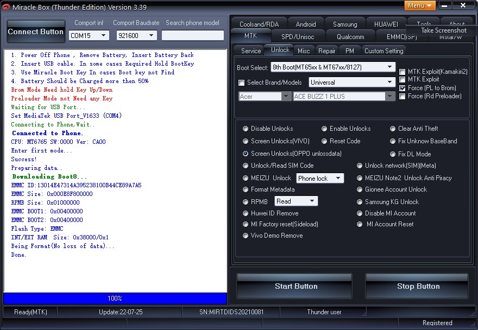Select Fix Unknow BaseBand option

[393, 141]
